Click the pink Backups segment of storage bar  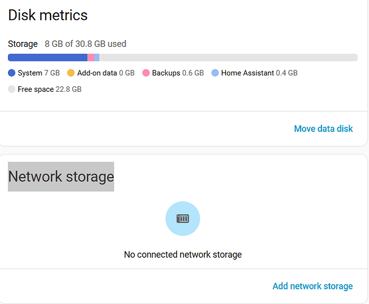91,58
